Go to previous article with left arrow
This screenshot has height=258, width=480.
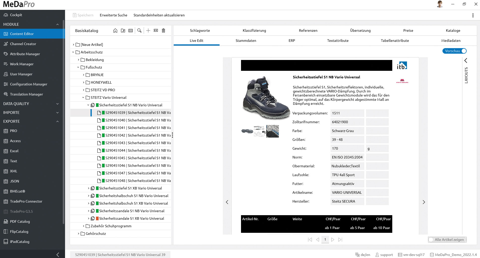point(227,202)
